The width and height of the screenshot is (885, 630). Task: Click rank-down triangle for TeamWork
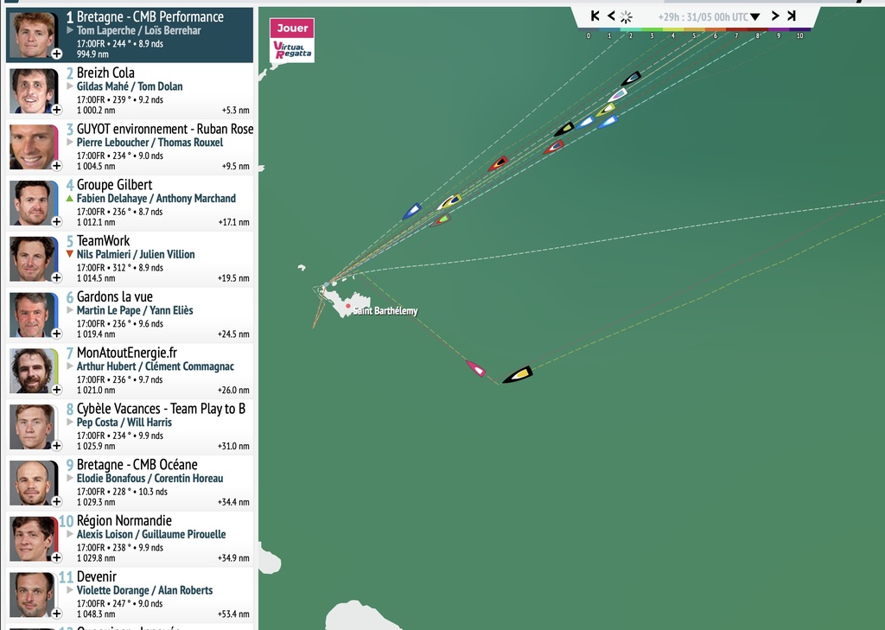(x=70, y=254)
